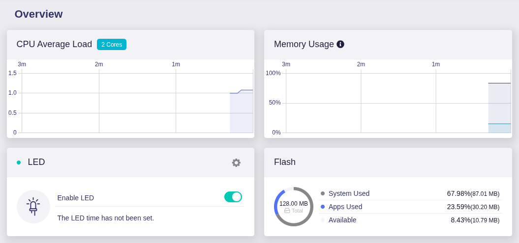Click the blue Apps Used legend dot
This screenshot has height=243, width=519.
pyautogui.click(x=323, y=207)
